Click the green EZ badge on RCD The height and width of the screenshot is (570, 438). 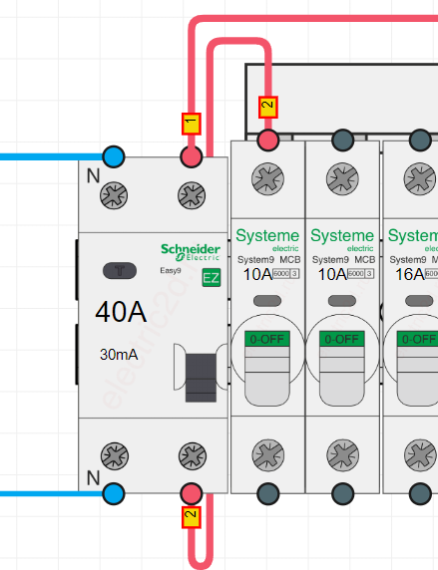point(212,278)
